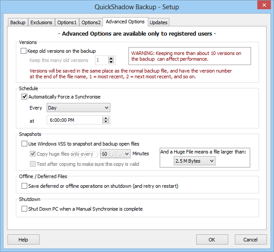Click the Advanced Options tab
This screenshot has width=274, height=252.
125,22
